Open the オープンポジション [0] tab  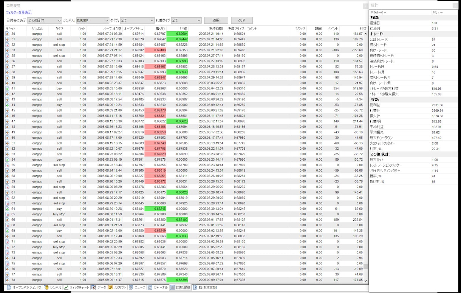[x=24, y=287]
